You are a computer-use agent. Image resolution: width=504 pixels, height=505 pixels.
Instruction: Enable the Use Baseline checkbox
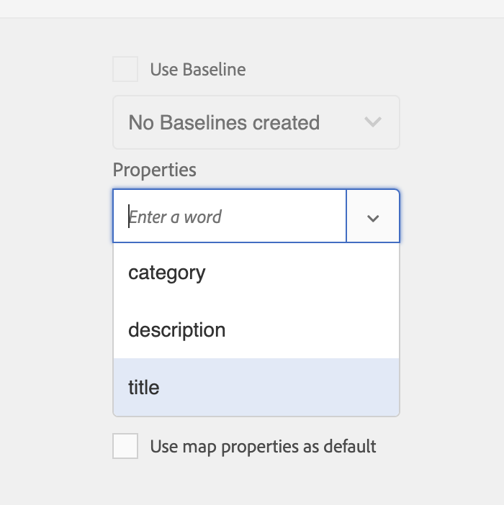(125, 69)
